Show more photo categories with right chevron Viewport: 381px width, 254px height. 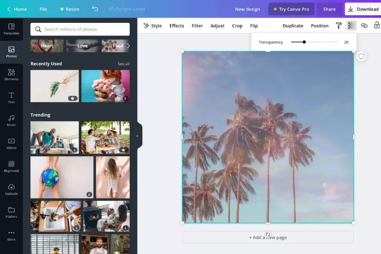pos(128,46)
